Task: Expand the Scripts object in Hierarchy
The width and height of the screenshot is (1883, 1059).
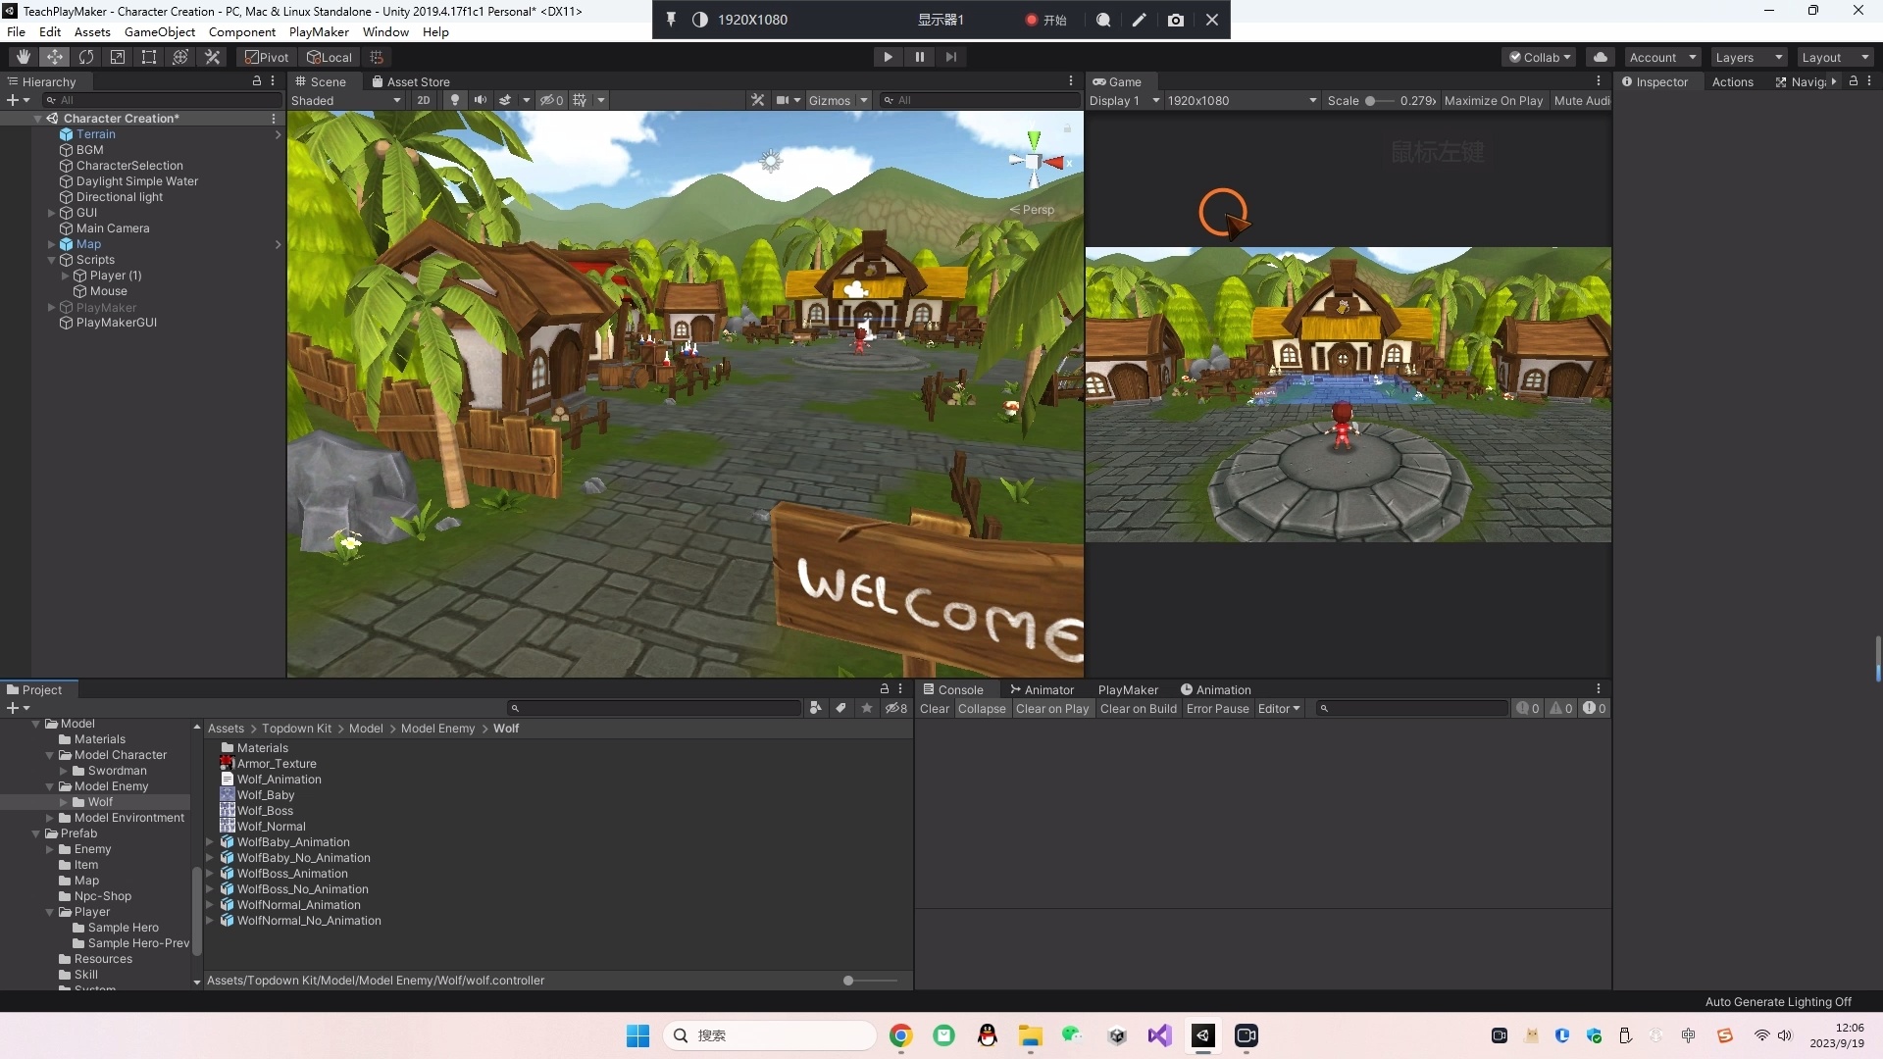Action: tap(51, 260)
